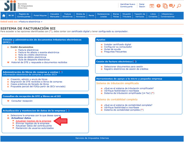Open Nota de débito electrónica
Image resolution: width=184 pixels, height=142 pixels.
[x=32, y=57]
